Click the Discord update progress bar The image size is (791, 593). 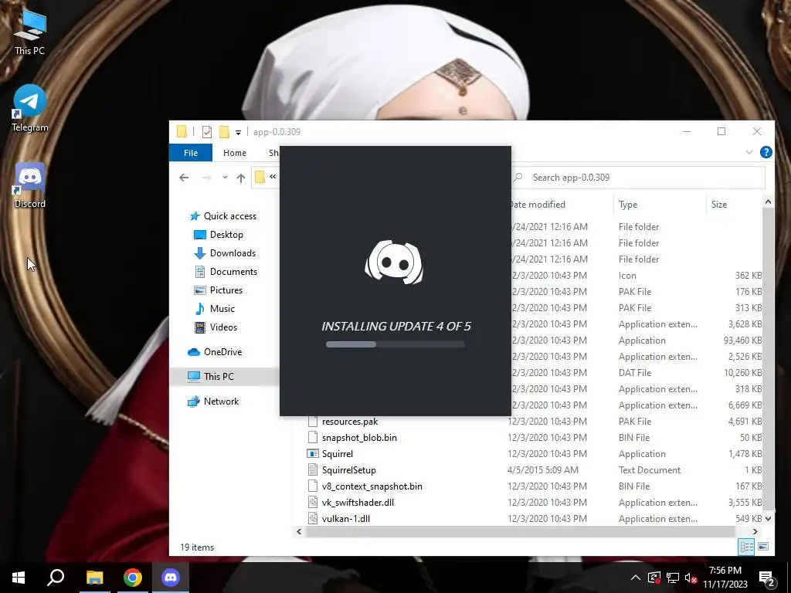pyautogui.click(x=395, y=344)
